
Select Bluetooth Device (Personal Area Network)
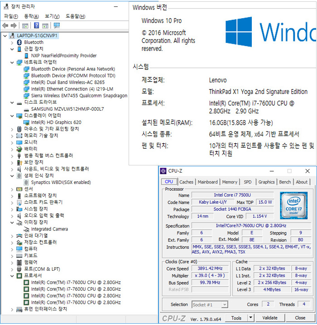click(73, 69)
